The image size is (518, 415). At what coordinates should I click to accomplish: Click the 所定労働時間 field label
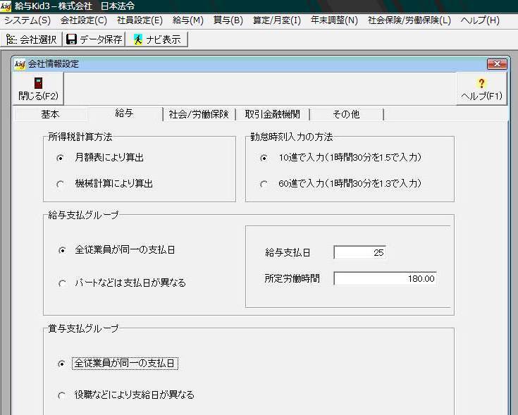pyautogui.click(x=292, y=278)
